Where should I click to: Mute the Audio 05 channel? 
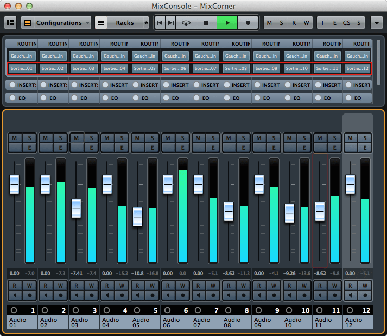137,138
